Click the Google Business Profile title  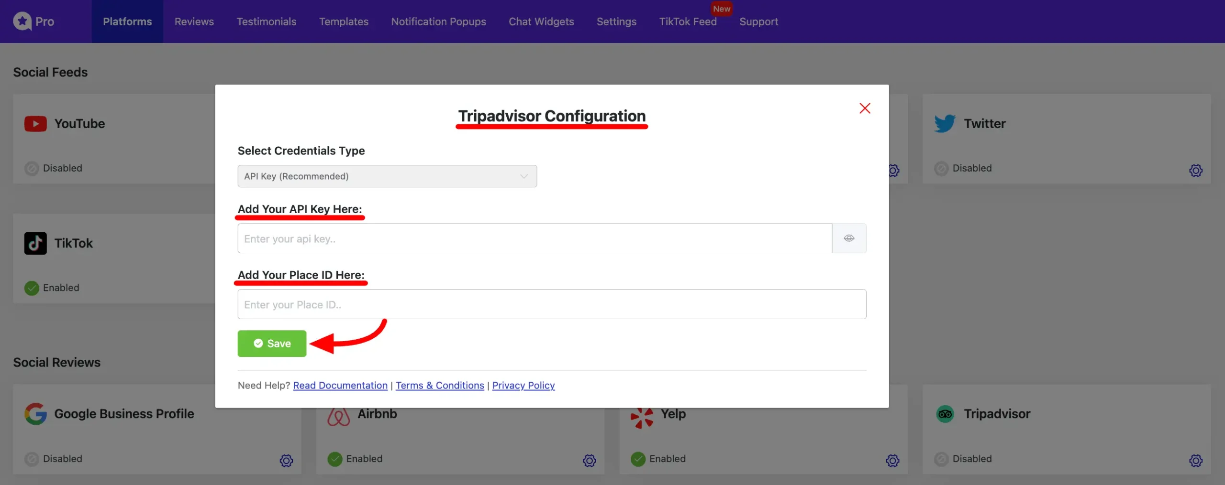124,414
